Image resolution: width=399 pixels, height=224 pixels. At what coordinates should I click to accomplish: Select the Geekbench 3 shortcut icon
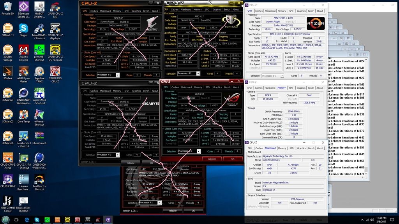[23, 140]
